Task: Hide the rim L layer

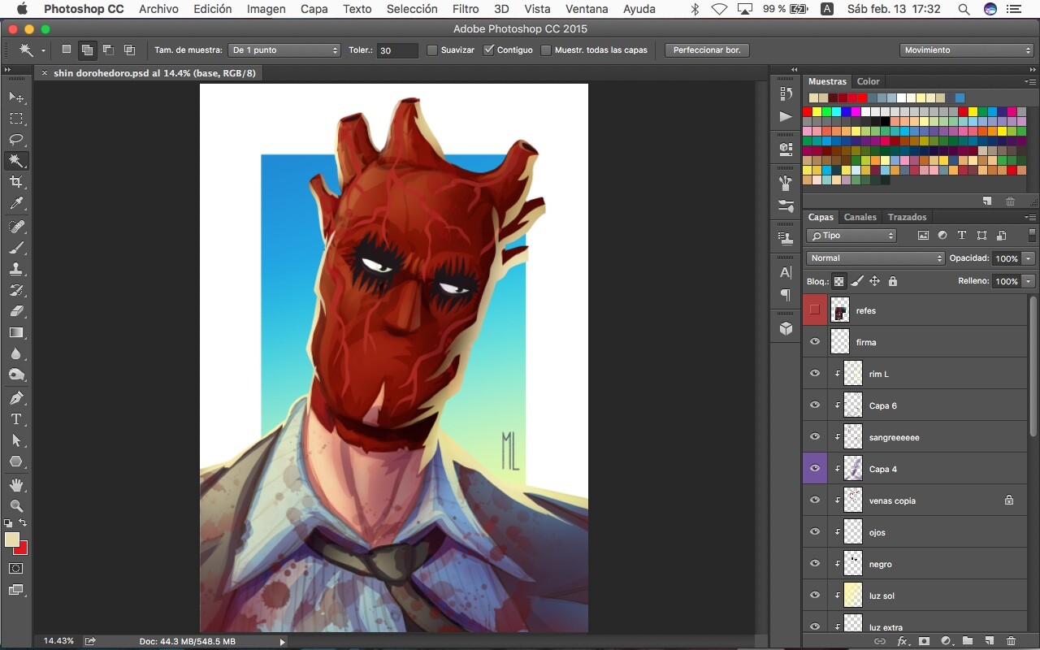Action: [815, 374]
